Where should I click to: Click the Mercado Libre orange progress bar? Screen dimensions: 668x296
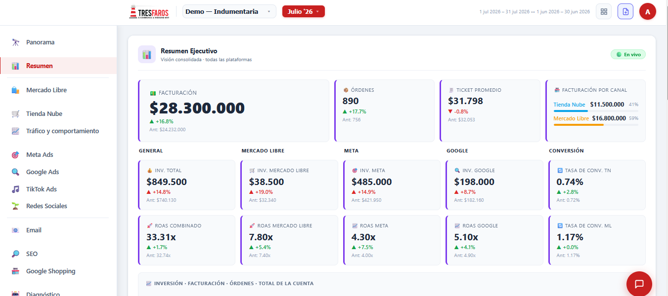[579, 125]
